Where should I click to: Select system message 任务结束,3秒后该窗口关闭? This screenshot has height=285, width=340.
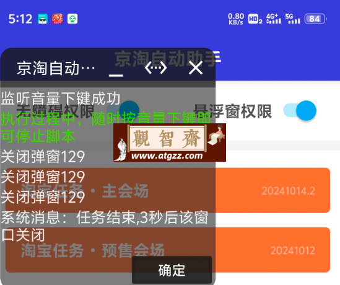pos(105,226)
